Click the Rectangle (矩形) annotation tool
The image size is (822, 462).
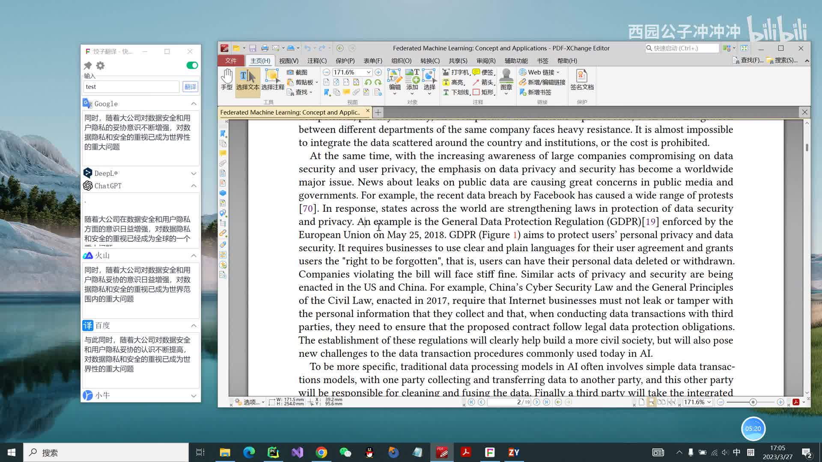coord(484,92)
